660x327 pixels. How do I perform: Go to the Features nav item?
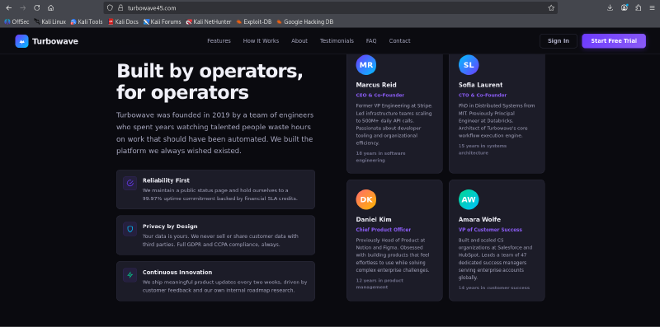coord(219,40)
